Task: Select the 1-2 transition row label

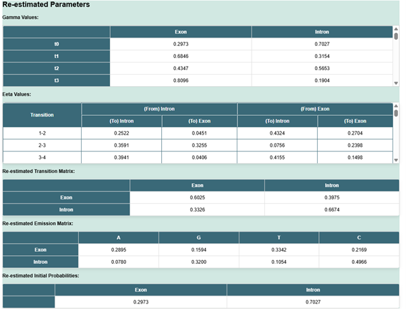Action: pos(42,133)
